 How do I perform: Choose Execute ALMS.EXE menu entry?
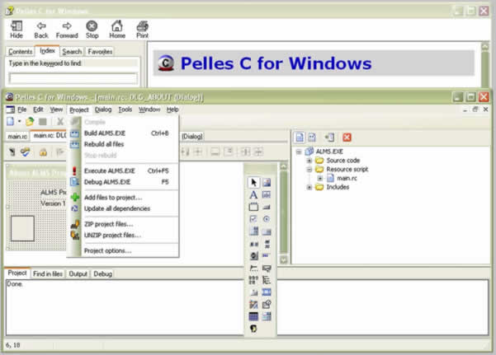tap(123, 170)
